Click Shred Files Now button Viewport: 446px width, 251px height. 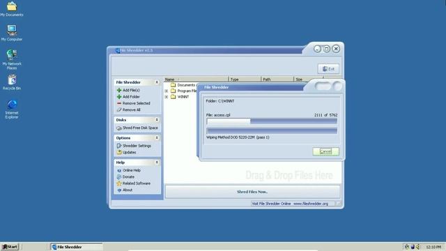[252, 192]
